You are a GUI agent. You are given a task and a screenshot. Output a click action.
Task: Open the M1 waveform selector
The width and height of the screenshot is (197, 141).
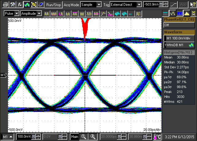click(8, 137)
